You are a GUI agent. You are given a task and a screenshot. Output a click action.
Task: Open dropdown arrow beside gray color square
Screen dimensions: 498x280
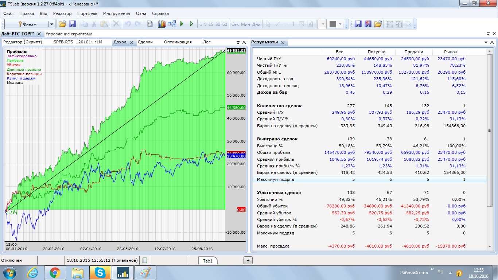coord(341,24)
